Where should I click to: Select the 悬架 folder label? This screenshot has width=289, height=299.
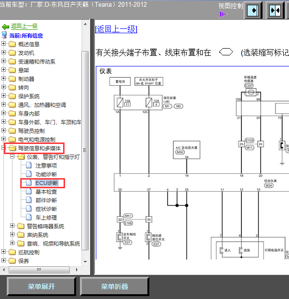24,70
